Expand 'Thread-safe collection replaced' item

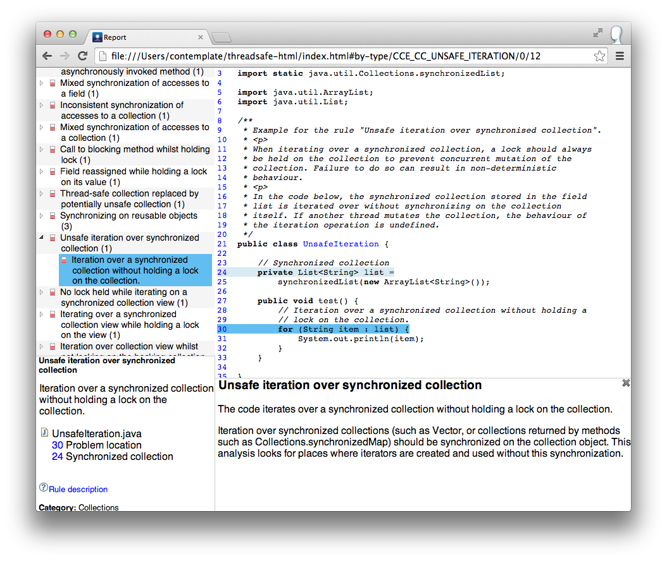[x=41, y=194]
